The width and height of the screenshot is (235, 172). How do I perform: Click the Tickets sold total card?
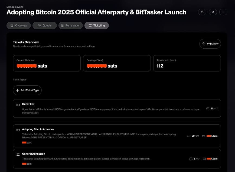point(187,63)
